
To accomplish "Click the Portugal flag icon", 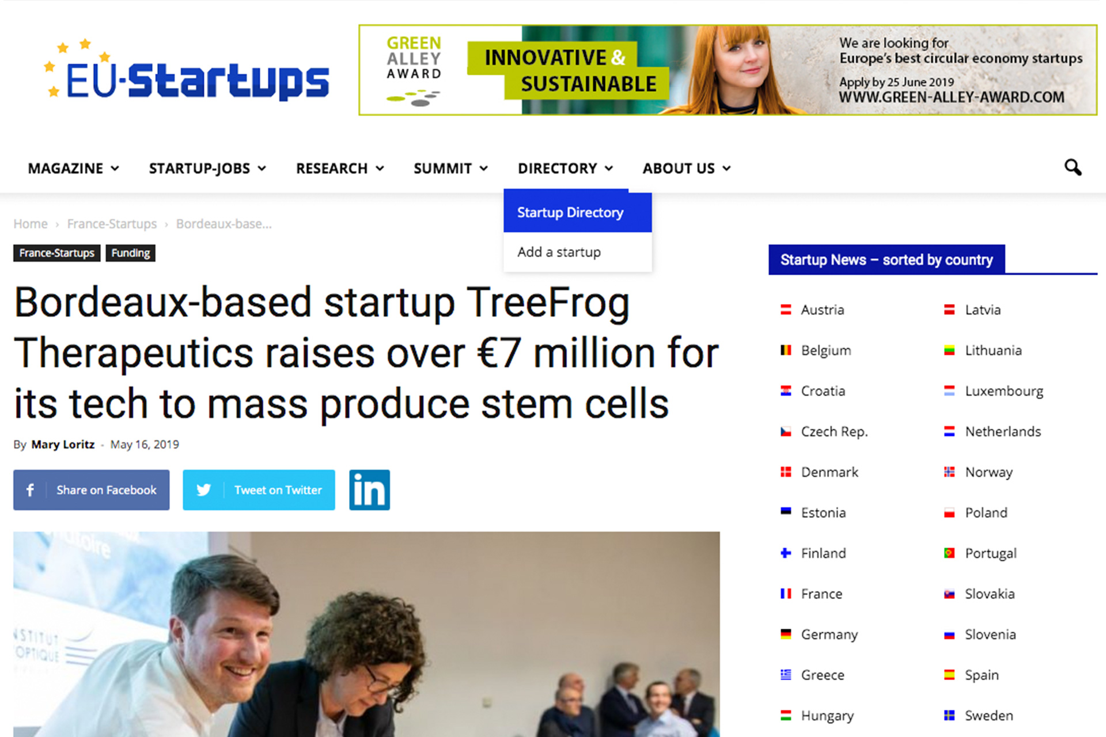I will pos(949,553).
